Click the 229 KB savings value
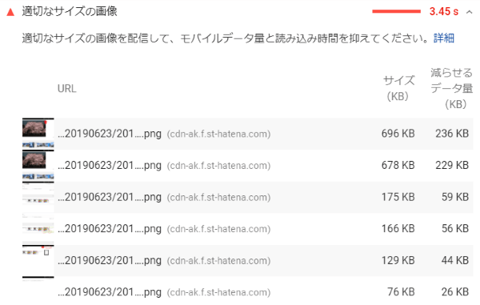Image resolution: width=480 pixels, height=305 pixels. point(452,165)
